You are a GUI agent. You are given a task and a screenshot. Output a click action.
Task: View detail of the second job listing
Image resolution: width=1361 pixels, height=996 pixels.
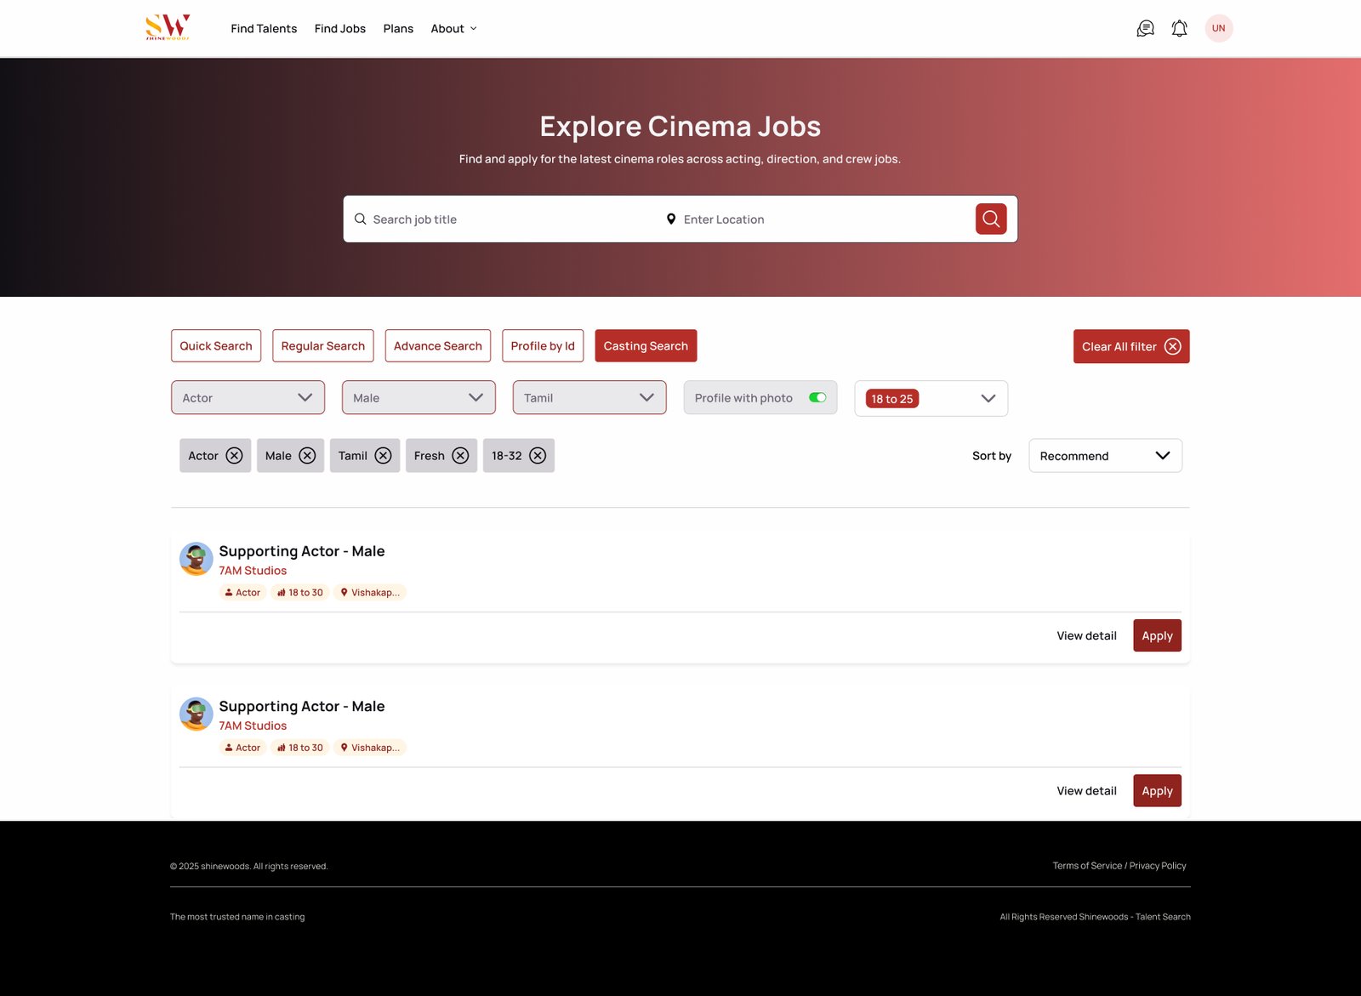pos(1086,791)
